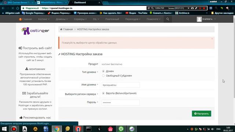The width and height of the screenshot is (235, 132).
Task: Click the volume speaker icon in system tray
Action: click(213, 129)
